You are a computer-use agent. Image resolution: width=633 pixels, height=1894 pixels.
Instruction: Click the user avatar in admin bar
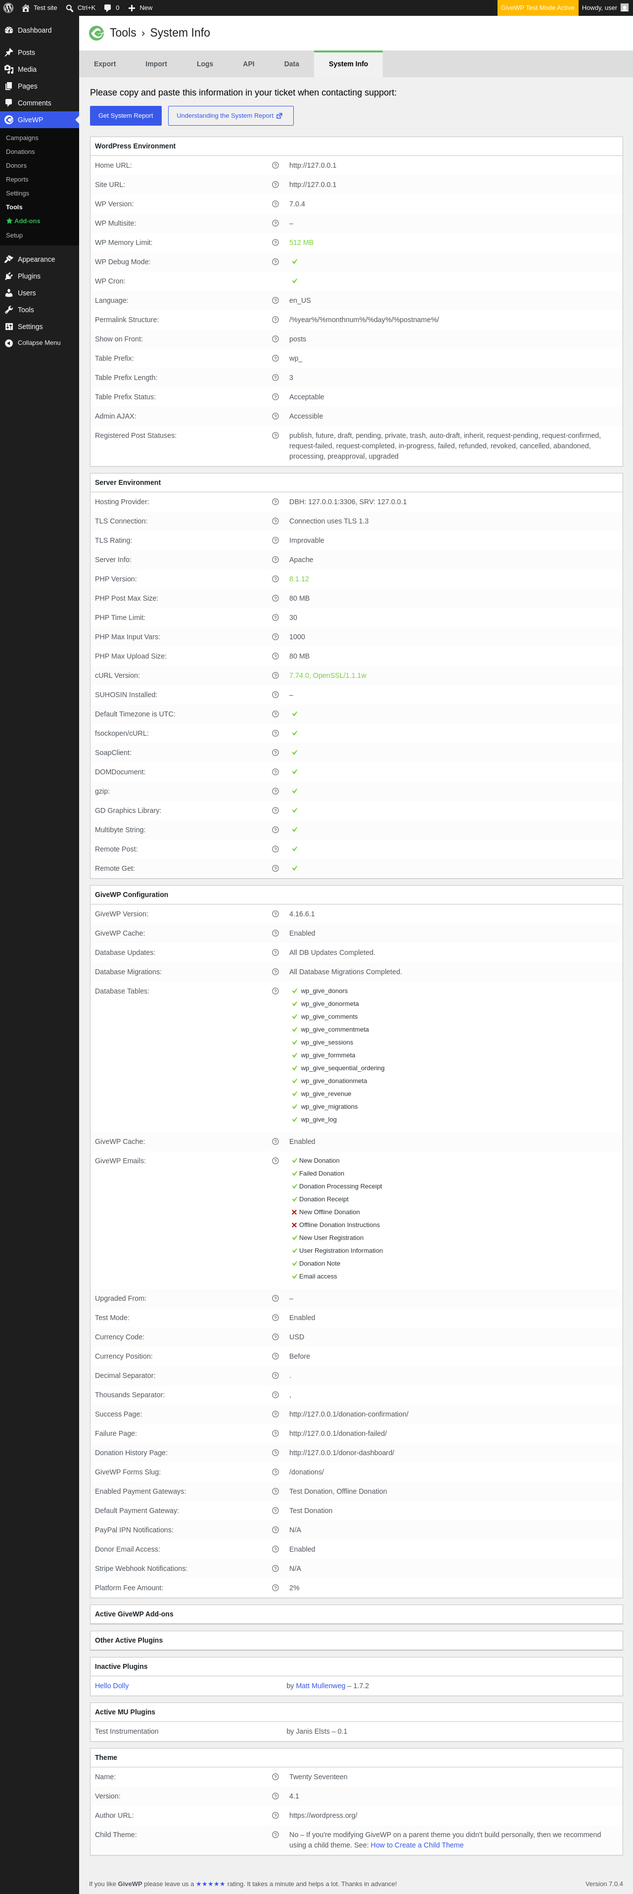pos(625,8)
